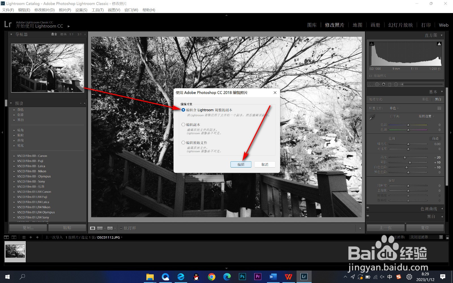Toggle the shadow clipping indicator in histogram
Image resolution: width=453 pixels, height=283 pixels.
[x=372, y=44]
